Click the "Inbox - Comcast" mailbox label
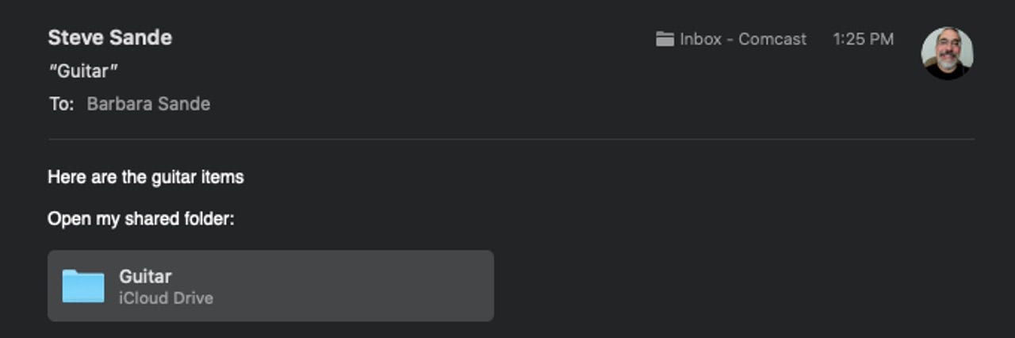Viewport: 1015px width, 338px height. point(742,39)
